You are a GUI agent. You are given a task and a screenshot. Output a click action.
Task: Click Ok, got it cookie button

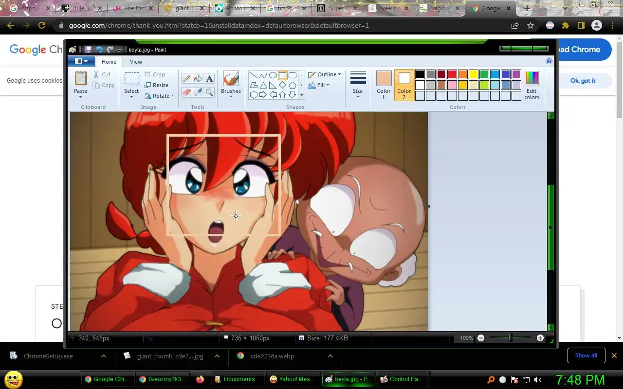[x=583, y=81]
